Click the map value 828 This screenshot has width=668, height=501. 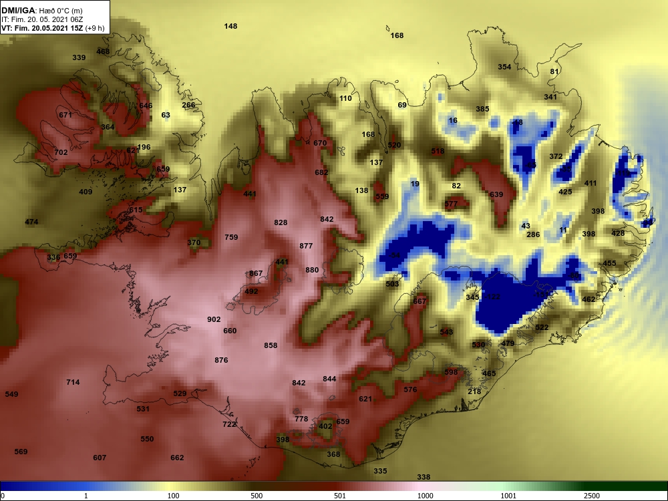point(281,223)
